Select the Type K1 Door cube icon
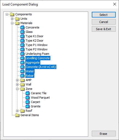Viewport: 119px width, 140px height. (x=22, y=36)
